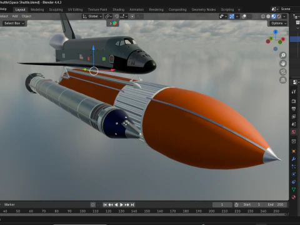Viewport: 300px width, 225px height.
Task: Toggle show gizmo button
Action: click(232, 16)
